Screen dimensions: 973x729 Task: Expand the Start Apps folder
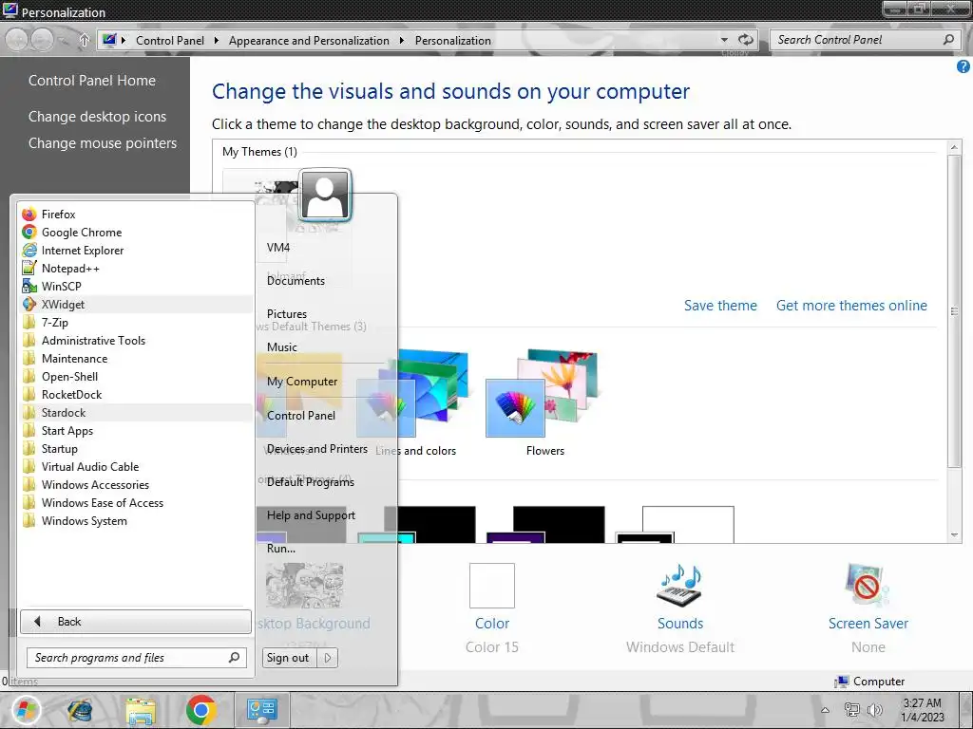pyautogui.click(x=136, y=430)
